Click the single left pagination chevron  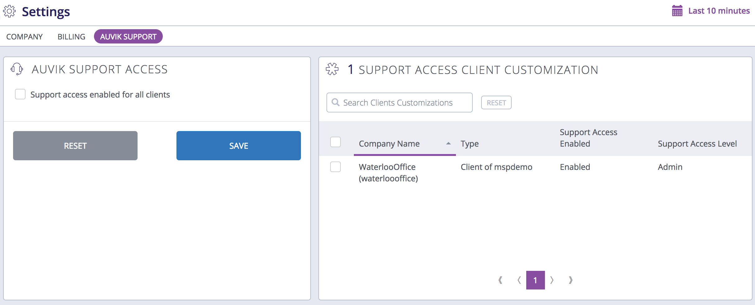coord(519,280)
